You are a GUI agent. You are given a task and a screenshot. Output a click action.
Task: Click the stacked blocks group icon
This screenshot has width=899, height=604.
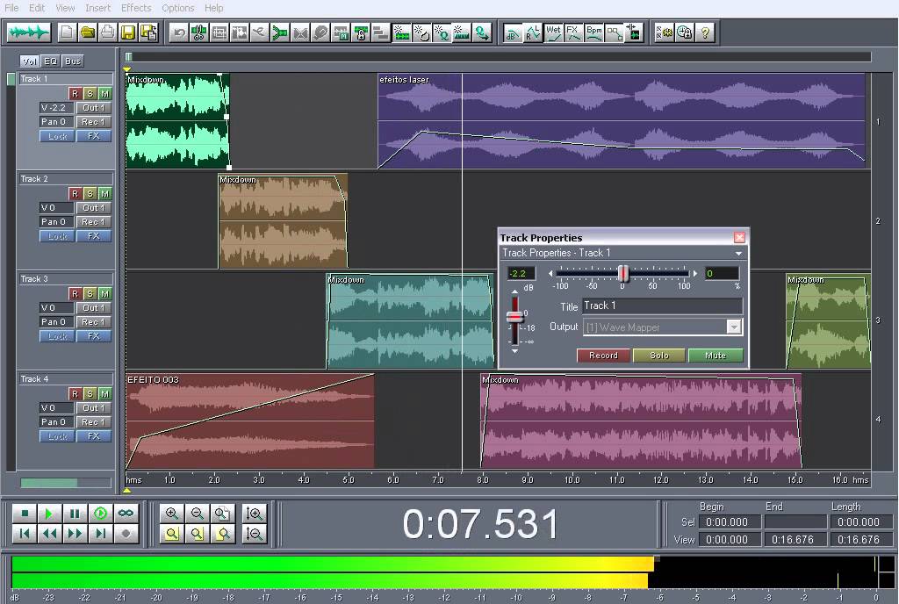coord(381,32)
